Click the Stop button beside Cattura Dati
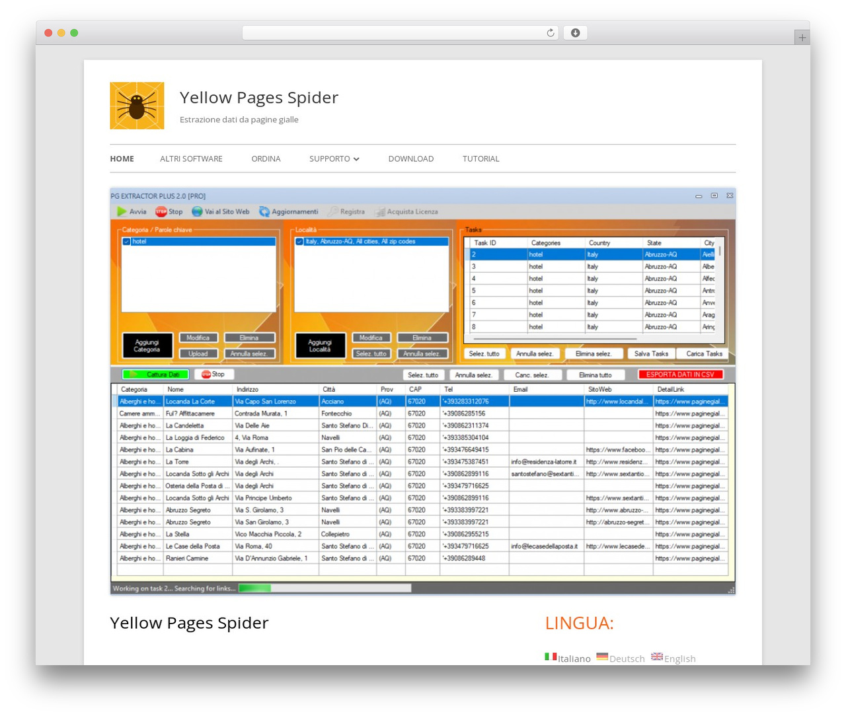 (x=214, y=375)
